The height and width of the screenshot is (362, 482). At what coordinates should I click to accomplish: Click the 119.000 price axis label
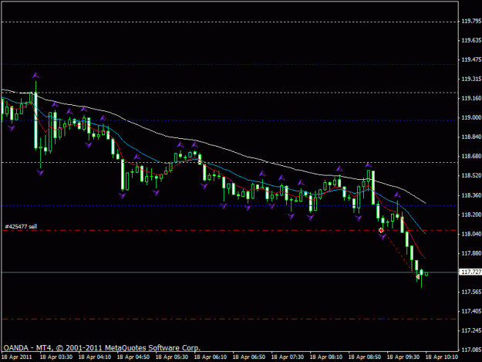pyautogui.click(x=471, y=117)
